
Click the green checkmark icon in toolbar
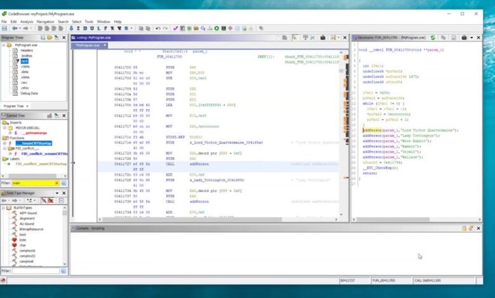point(176,29)
